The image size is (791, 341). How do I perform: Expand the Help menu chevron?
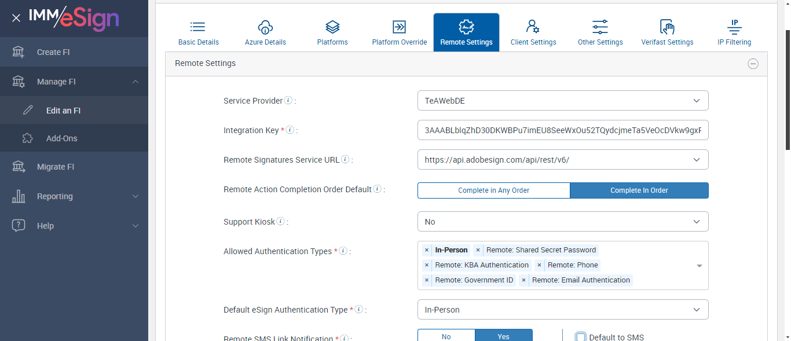pyautogui.click(x=136, y=226)
